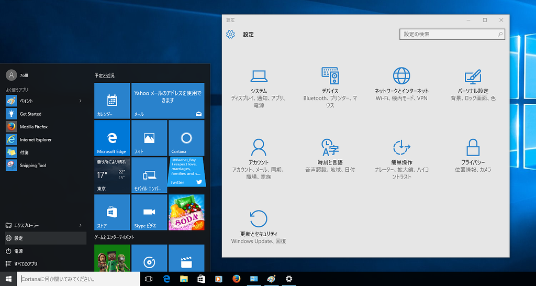Open File Explorer from the taskbar

[184, 279]
